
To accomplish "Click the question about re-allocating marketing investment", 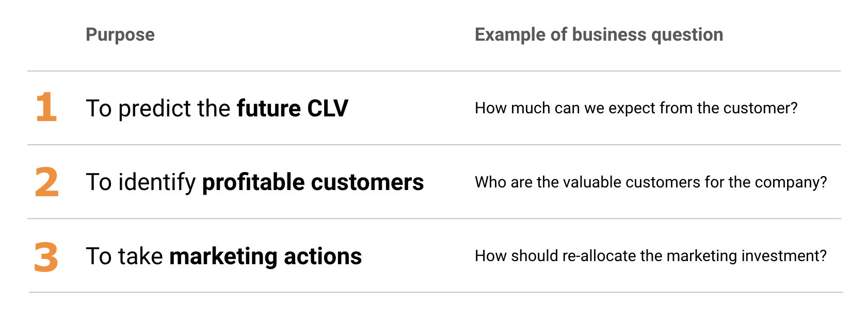I will [x=650, y=256].
